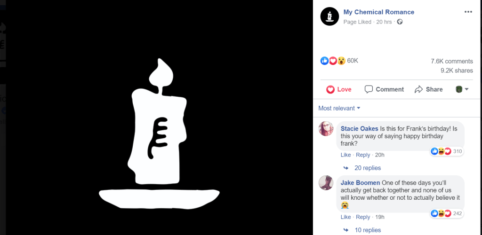This screenshot has width=482, height=235.
Task: Click the large candle post image
Action: pyautogui.click(x=159, y=117)
